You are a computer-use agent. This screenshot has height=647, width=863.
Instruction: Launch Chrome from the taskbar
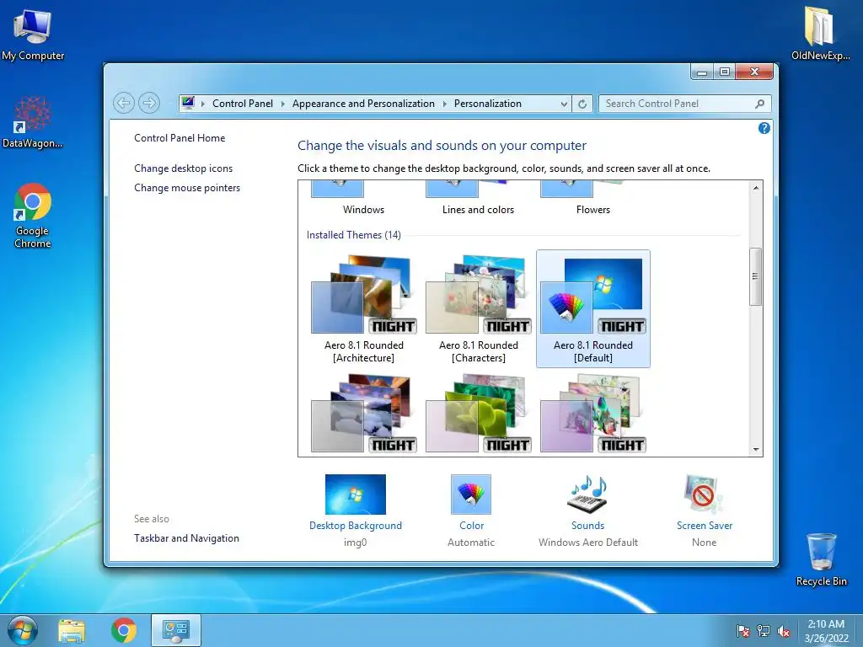123,630
